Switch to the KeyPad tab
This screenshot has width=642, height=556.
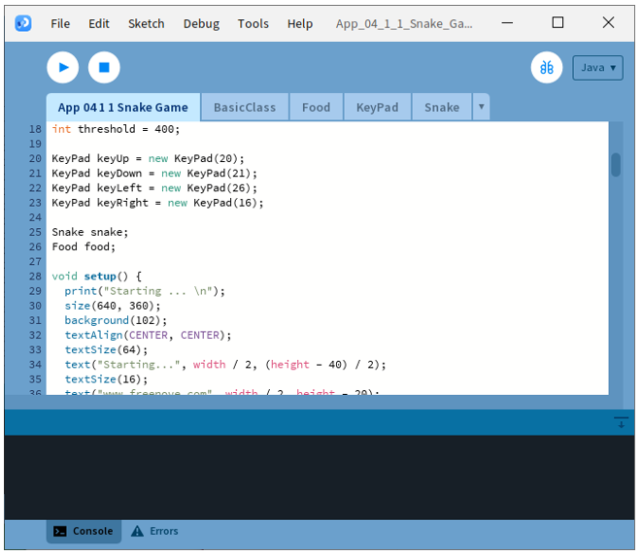377,107
